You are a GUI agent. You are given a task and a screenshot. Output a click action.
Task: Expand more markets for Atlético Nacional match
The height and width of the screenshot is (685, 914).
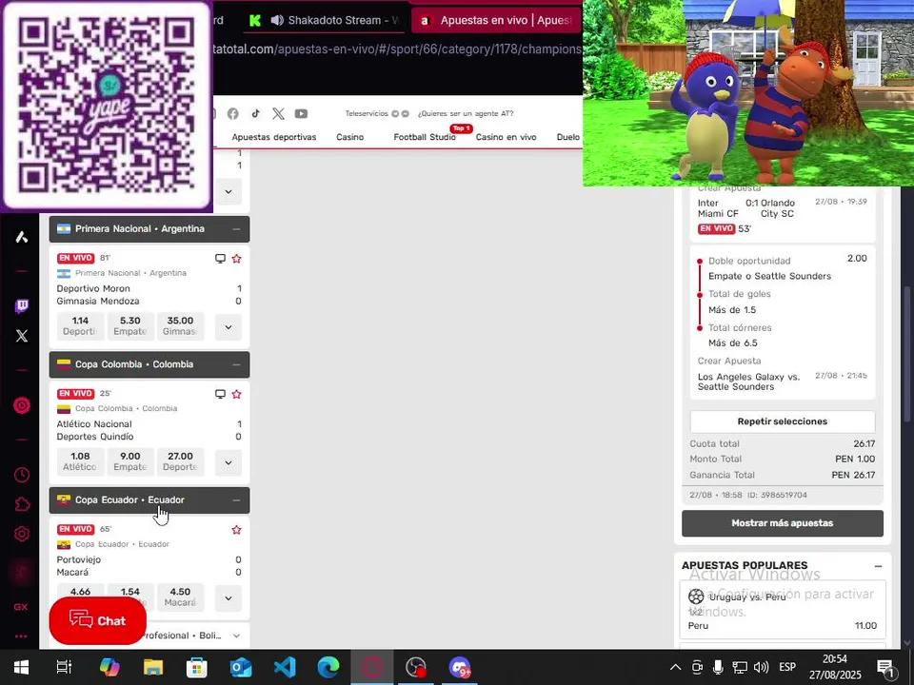coord(228,462)
